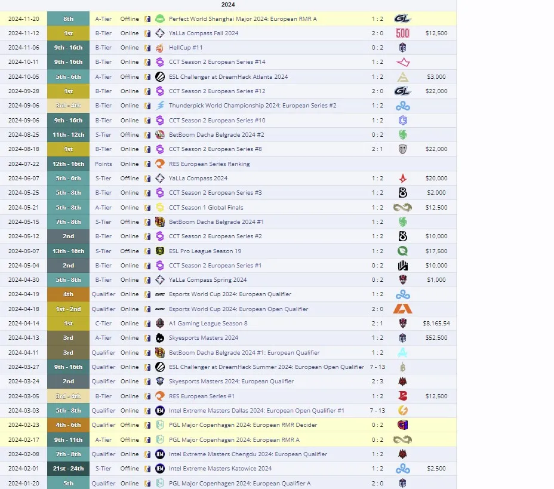Screen dimensions: 554x489
Task: Click the OG team logo in the HellCup #11 row
Action: pos(402,48)
